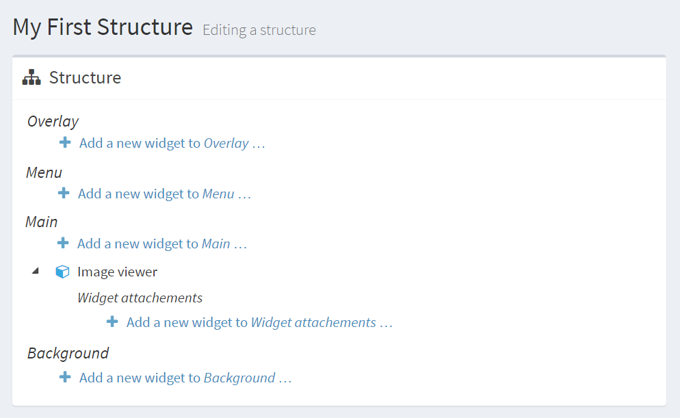The height and width of the screenshot is (418, 680).
Task: Collapse the Image viewer widget node
Action: pyautogui.click(x=36, y=271)
